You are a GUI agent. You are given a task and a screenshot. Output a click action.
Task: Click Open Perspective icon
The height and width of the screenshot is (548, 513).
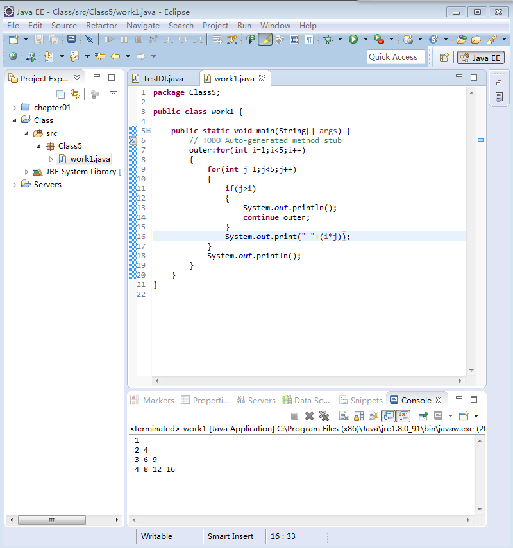click(x=444, y=57)
